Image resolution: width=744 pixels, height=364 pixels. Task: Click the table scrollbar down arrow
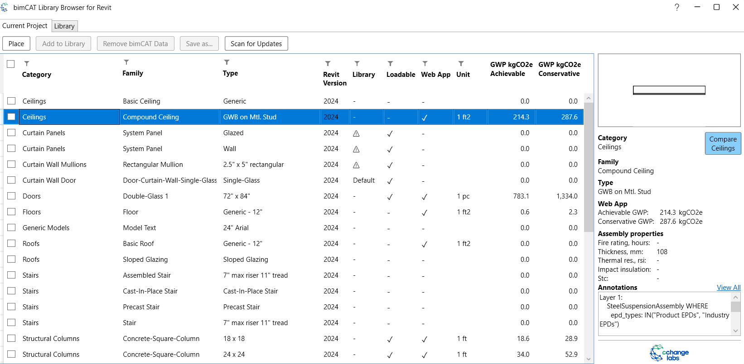pyautogui.click(x=589, y=359)
